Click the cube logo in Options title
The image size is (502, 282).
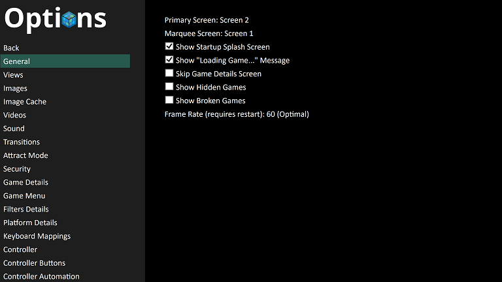(69, 20)
